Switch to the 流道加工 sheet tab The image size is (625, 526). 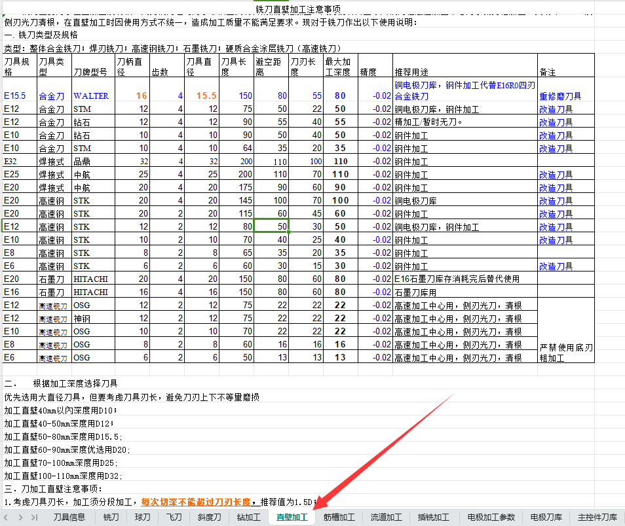tap(387, 517)
